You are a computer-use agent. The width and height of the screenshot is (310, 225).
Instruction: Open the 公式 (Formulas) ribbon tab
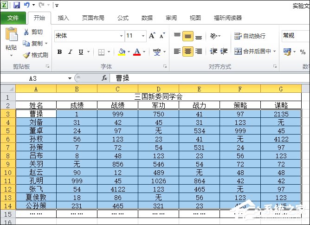[x=123, y=18]
